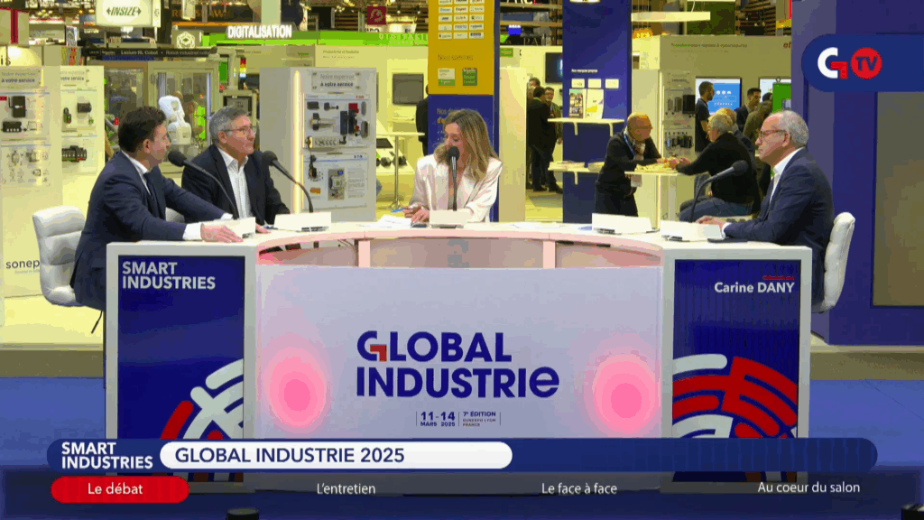Switch to the "L'entretien" segment
The height and width of the screenshot is (520, 924).
click(346, 488)
